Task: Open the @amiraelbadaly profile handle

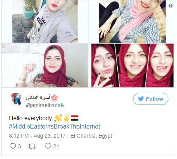Action: pyautogui.click(x=45, y=105)
